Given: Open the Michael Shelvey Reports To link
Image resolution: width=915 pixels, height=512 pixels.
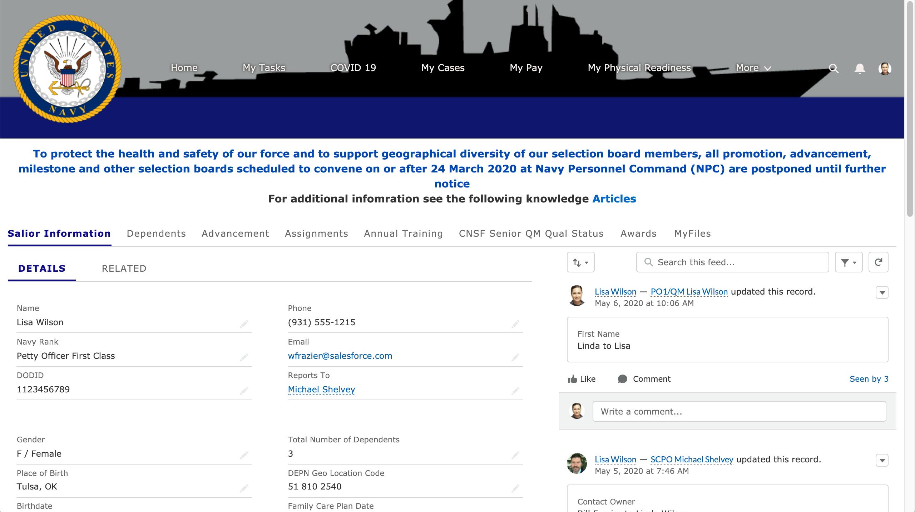Looking at the screenshot, I should tap(321, 389).
